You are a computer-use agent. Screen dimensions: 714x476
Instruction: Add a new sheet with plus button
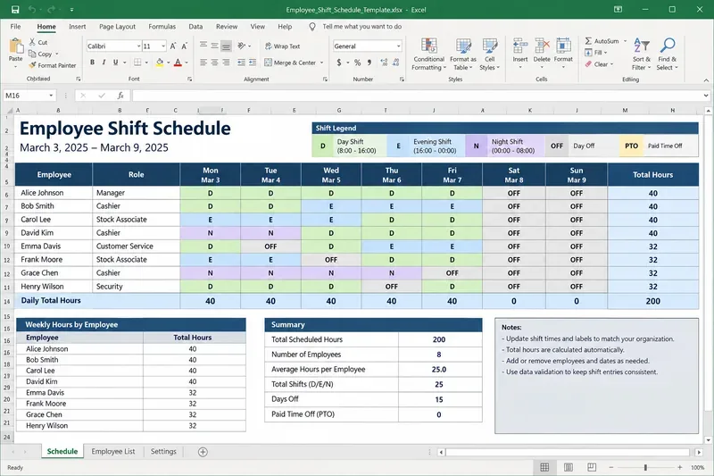(203, 452)
